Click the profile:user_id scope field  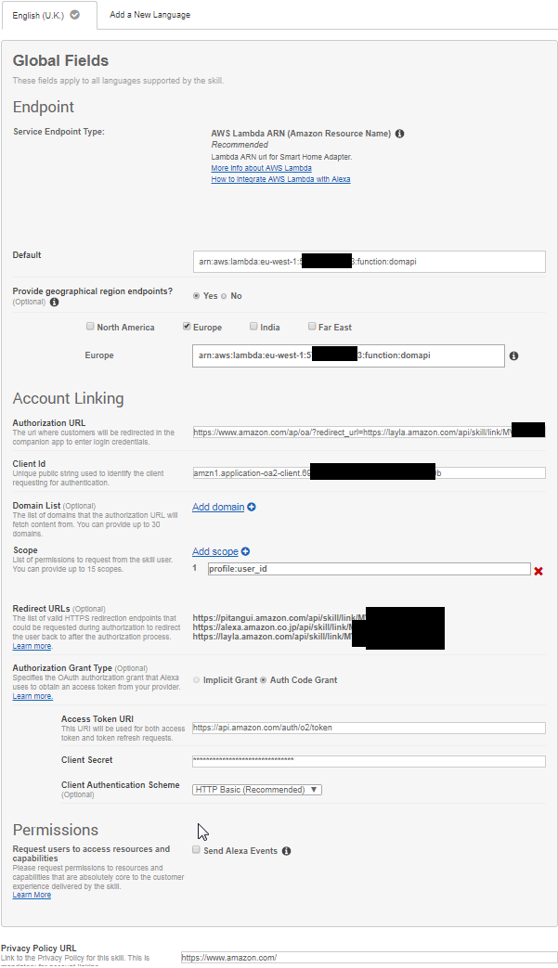pos(370,569)
